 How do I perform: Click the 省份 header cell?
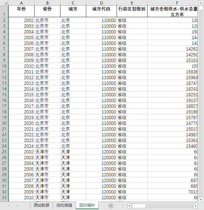(x=47, y=11)
